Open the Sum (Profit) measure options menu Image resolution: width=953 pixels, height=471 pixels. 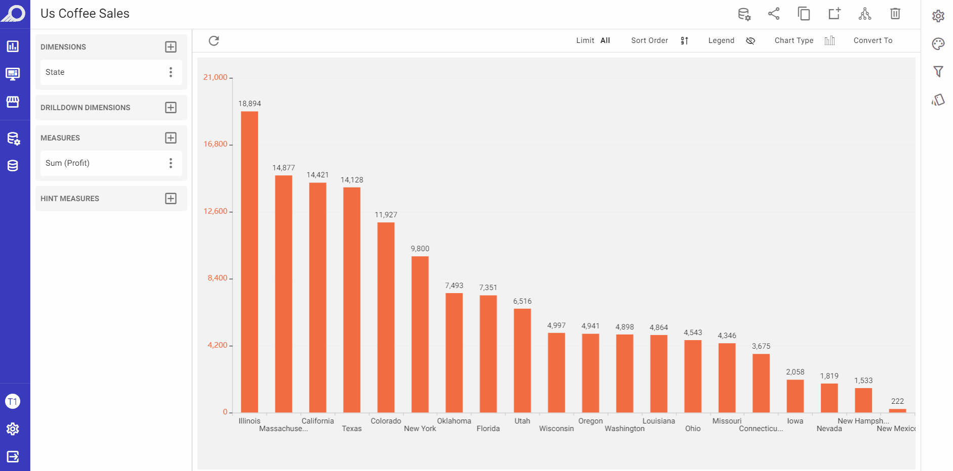pos(171,163)
